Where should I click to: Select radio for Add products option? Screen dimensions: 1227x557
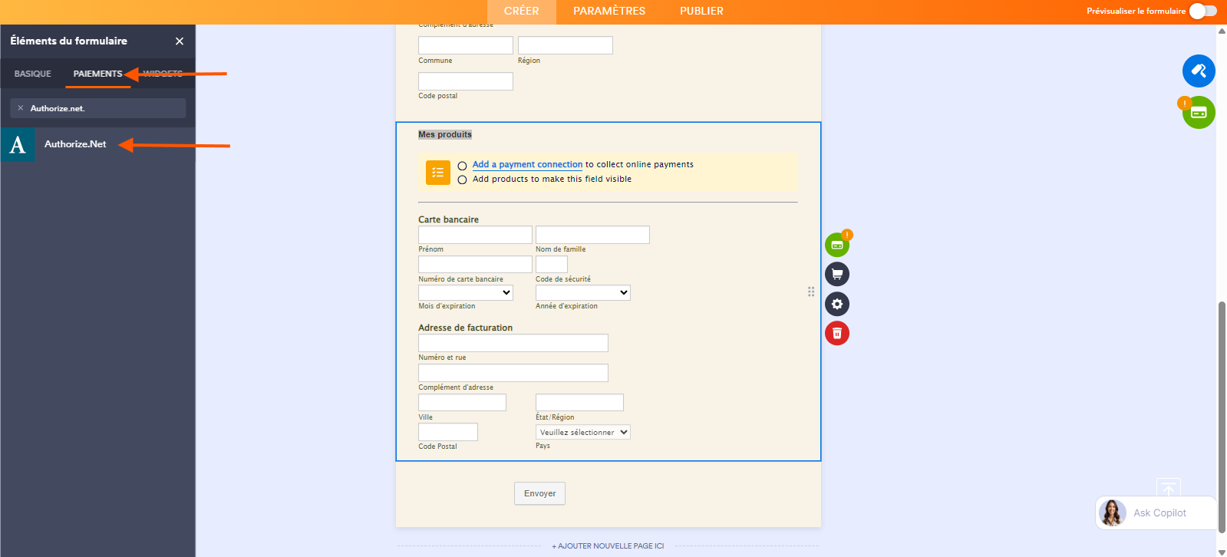tap(462, 180)
